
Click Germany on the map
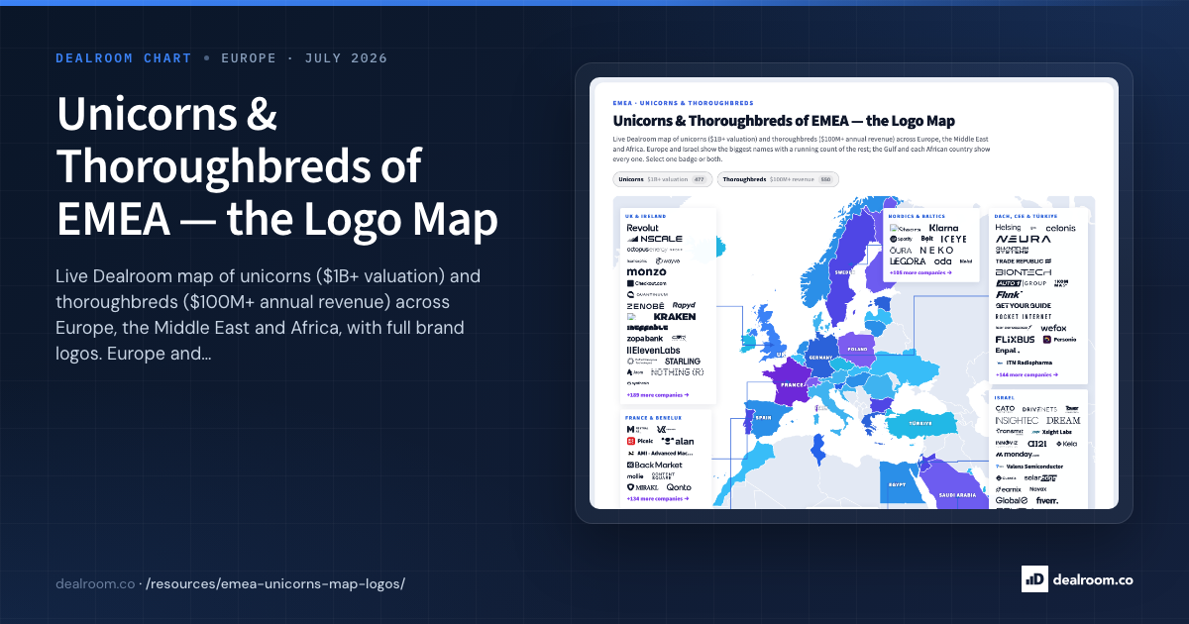(x=820, y=357)
